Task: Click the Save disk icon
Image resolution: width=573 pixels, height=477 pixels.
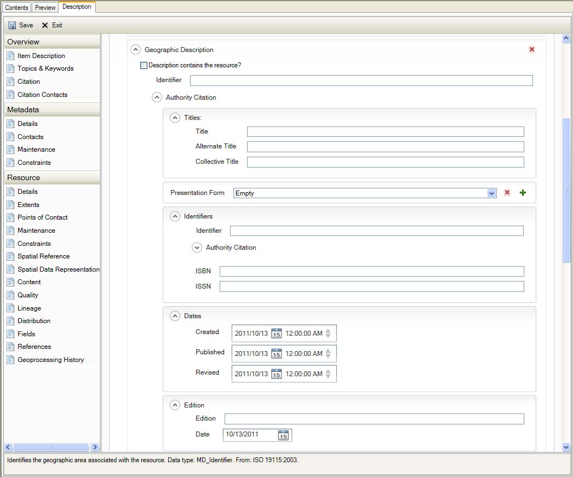Action: pyautogui.click(x=12, y=25)
